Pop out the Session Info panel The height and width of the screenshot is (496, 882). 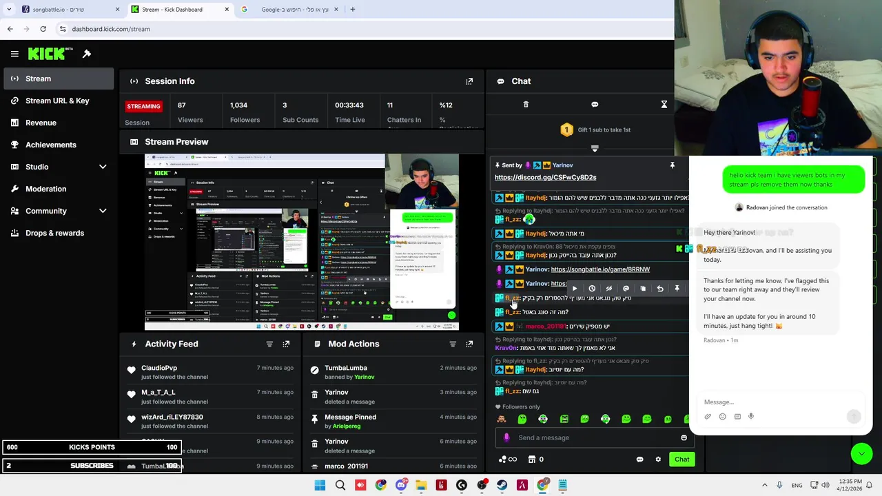pyautogui.click(x=469, y=81)
